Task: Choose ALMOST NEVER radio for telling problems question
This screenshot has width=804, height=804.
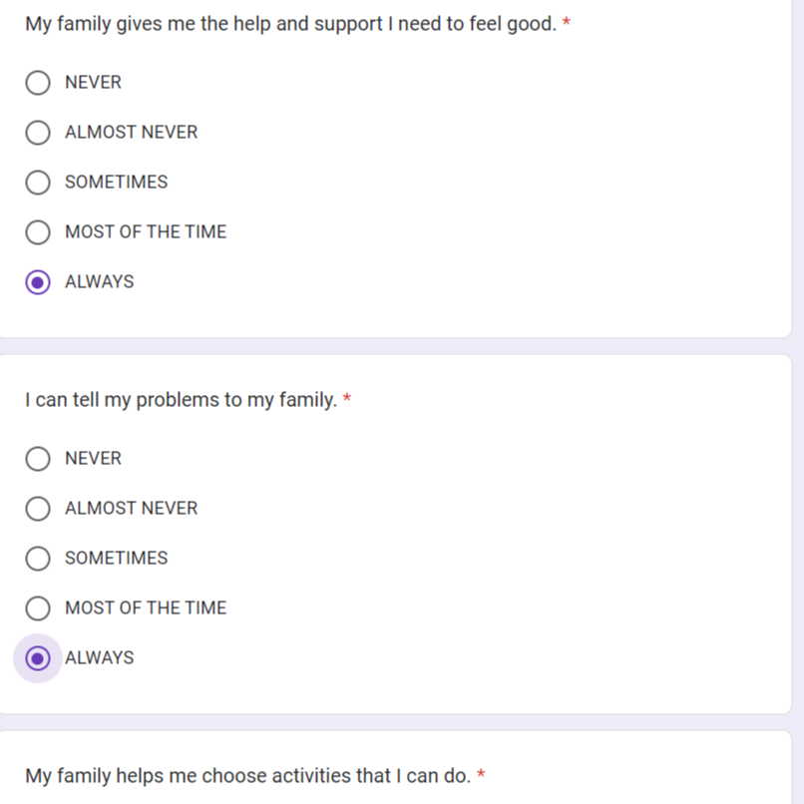Action: click(x=38, y=508)
